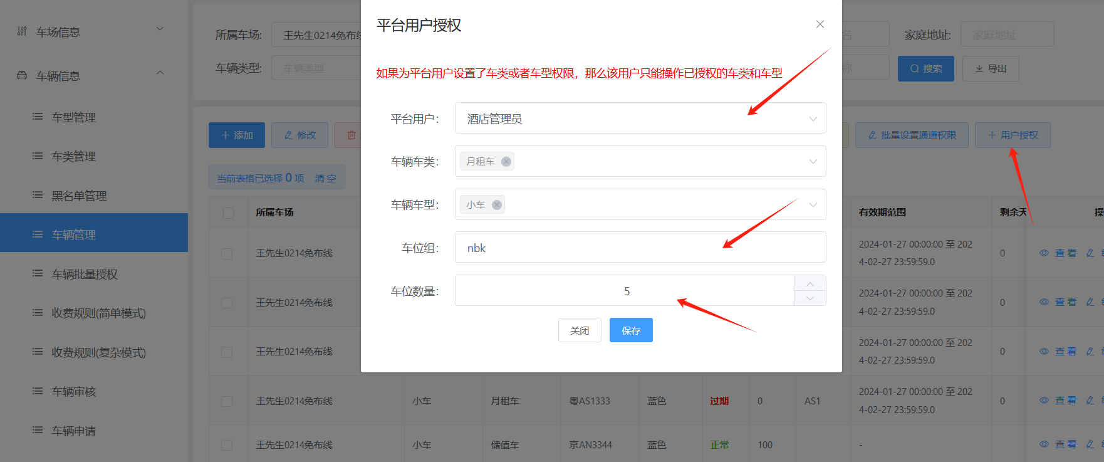Decrease 车位数量 with down arrow
1104x462 pixels.
tap(810, 298)
